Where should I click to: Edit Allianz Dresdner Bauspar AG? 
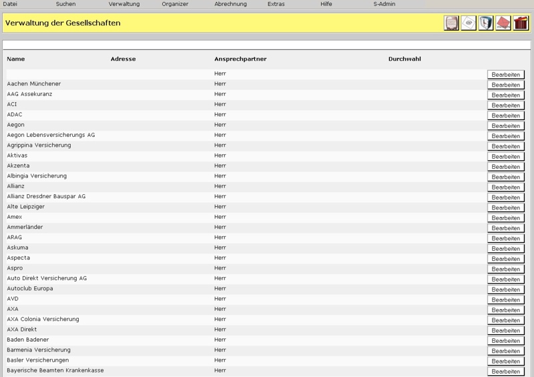click(x=506, y=198)
